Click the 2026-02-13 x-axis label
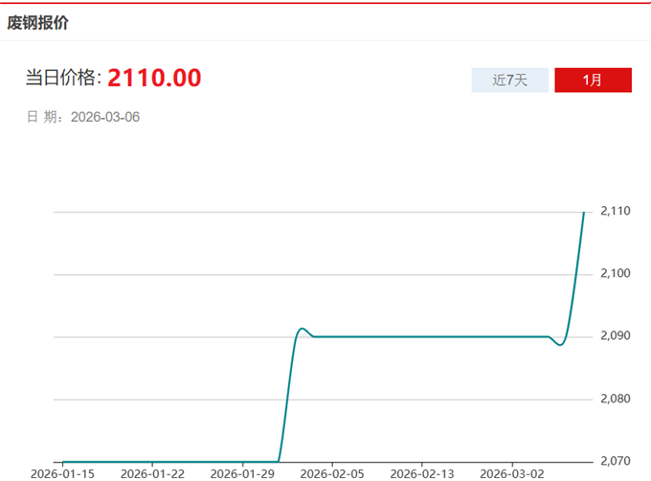This screenshot has height=481, width=651. click(x=420, y=473)
